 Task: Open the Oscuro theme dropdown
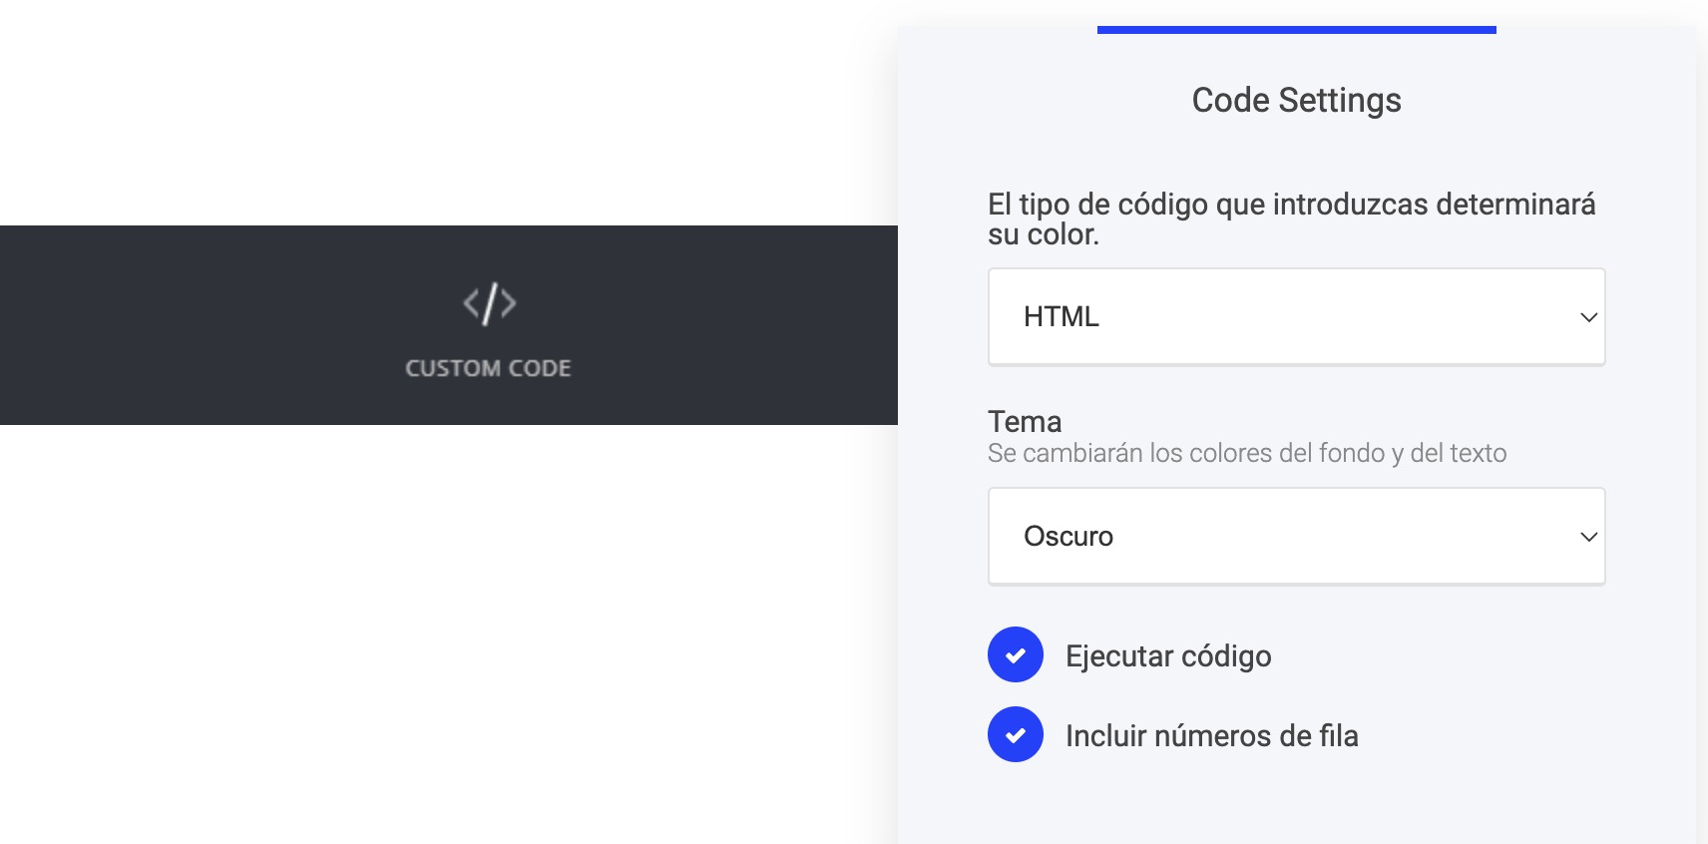(x=1296, y=537)
